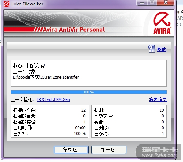This screenshot has height=162, width=183.
Task: Click the 检测: 19 row
Action: (x=129, y=110)
